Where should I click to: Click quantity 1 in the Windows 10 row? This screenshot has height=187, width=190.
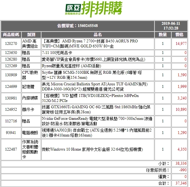pos(163,149)
